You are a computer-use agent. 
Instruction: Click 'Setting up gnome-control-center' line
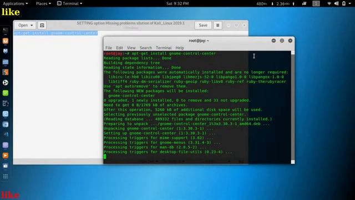pyautogui.click(x=160, y=133)
